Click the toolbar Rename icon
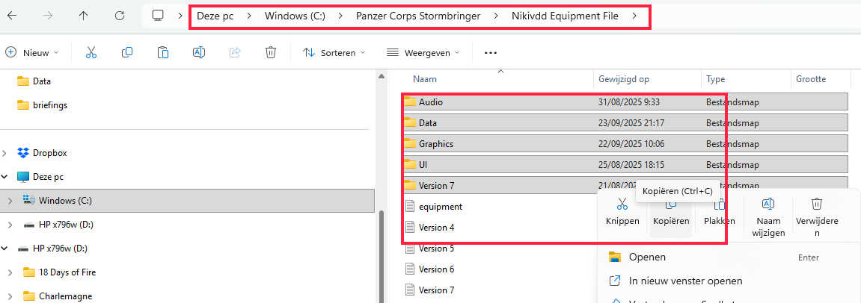 click(x=199, y=52)
